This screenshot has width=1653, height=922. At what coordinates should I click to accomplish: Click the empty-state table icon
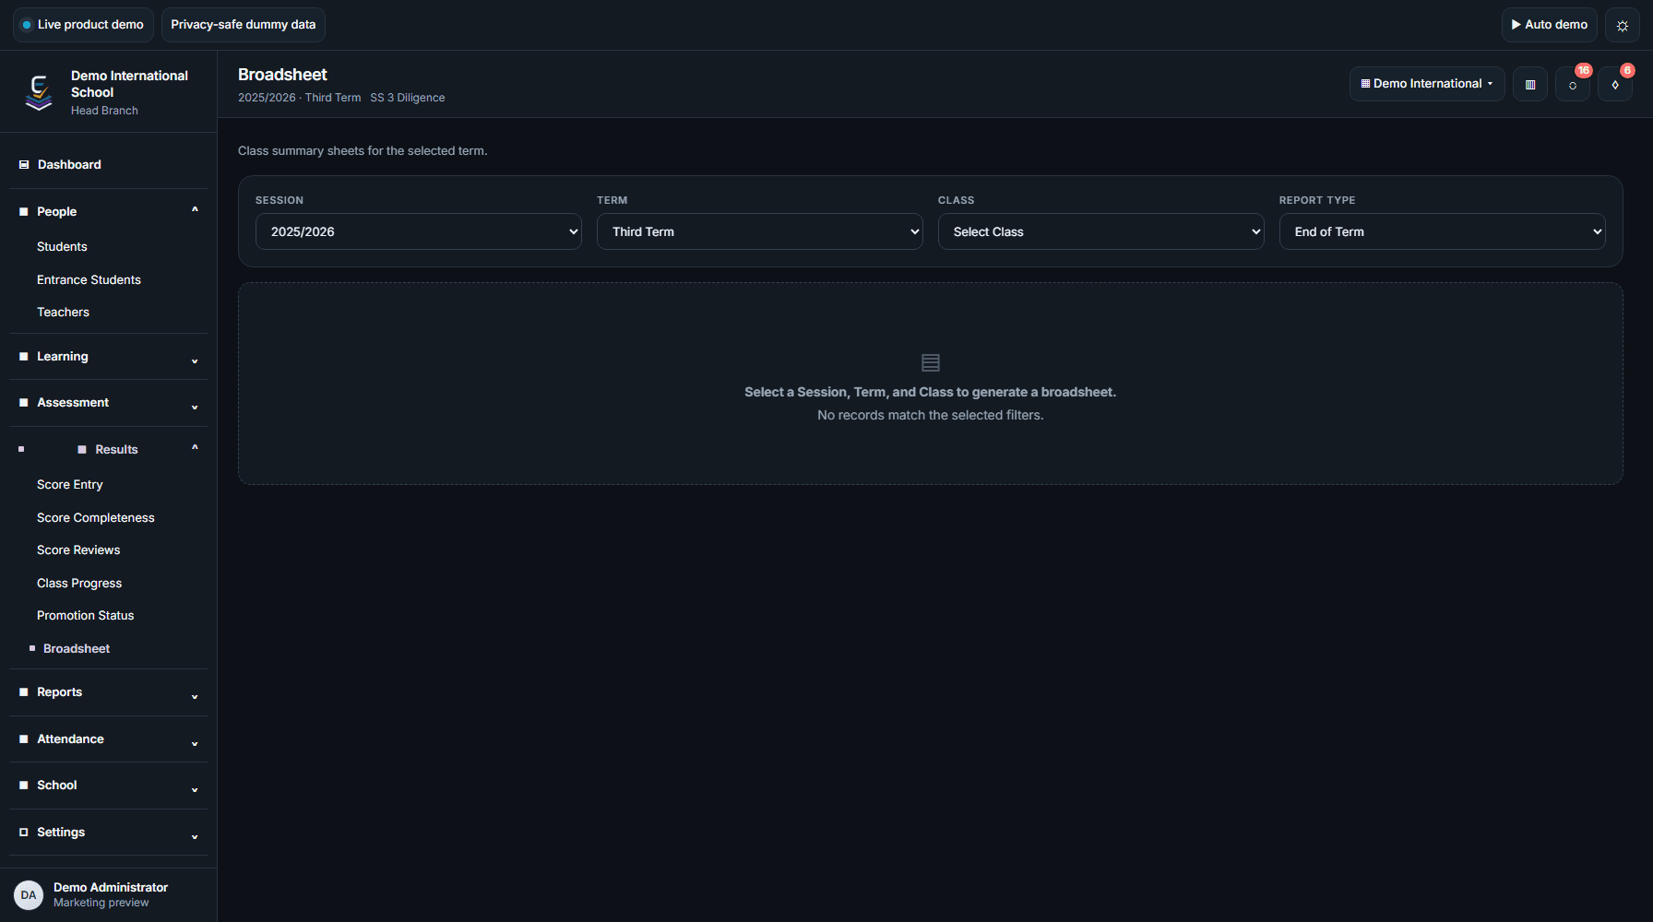931,363
